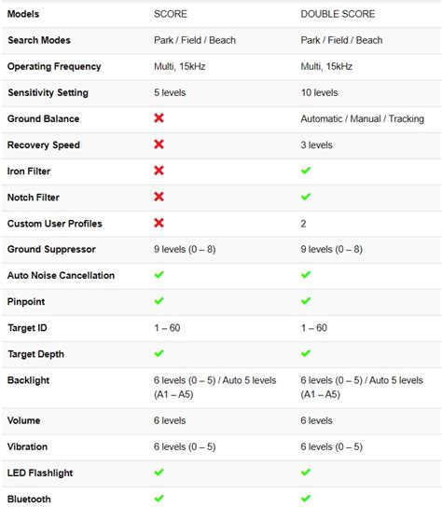Click DOUBLE SCORE's green check for Pinpoint
Screen dimensions: 442x521
pyautogui.click(x=306, y=301)
